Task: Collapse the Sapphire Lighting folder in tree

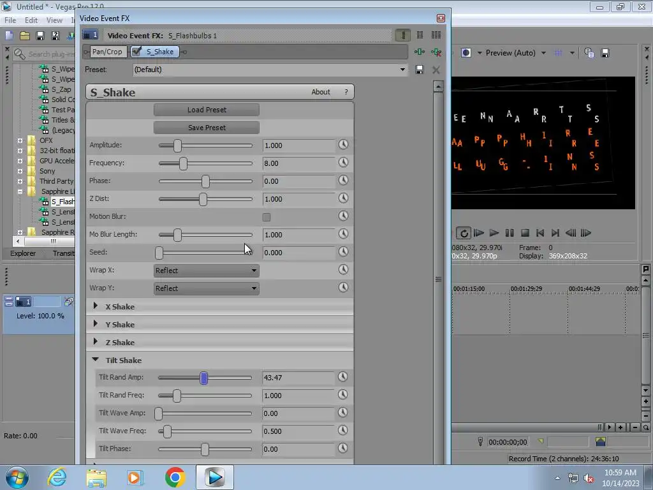Action: (20, 191)
